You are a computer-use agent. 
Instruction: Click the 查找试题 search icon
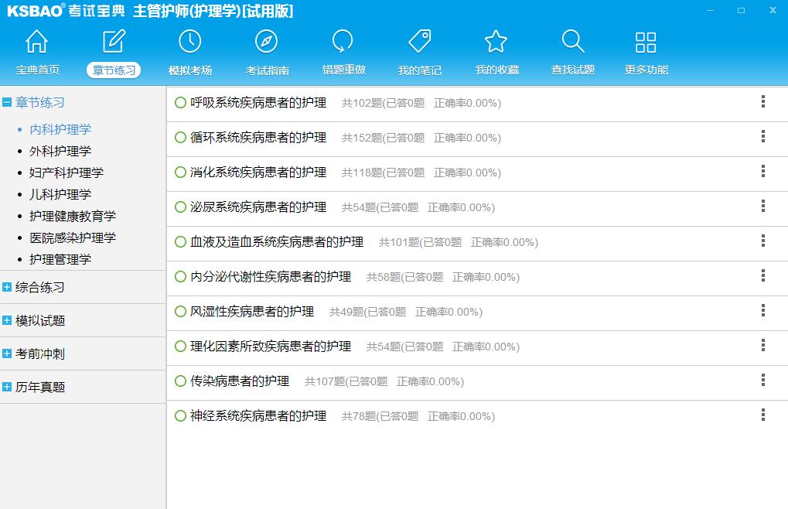tap(572, 42)
